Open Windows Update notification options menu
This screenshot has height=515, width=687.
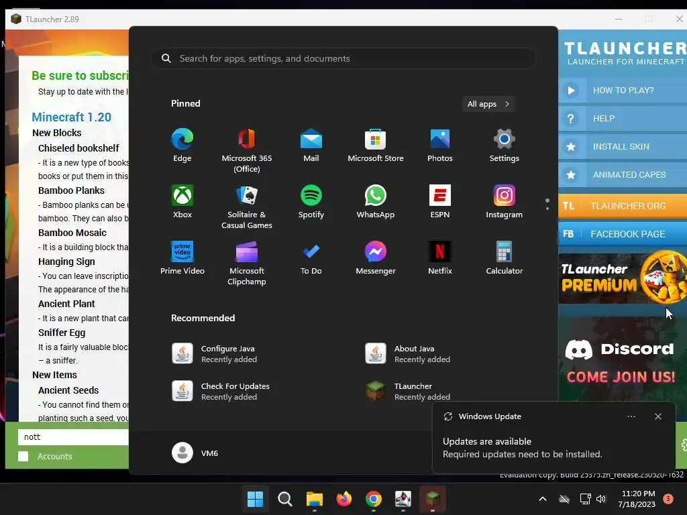(x=631, y=416)
